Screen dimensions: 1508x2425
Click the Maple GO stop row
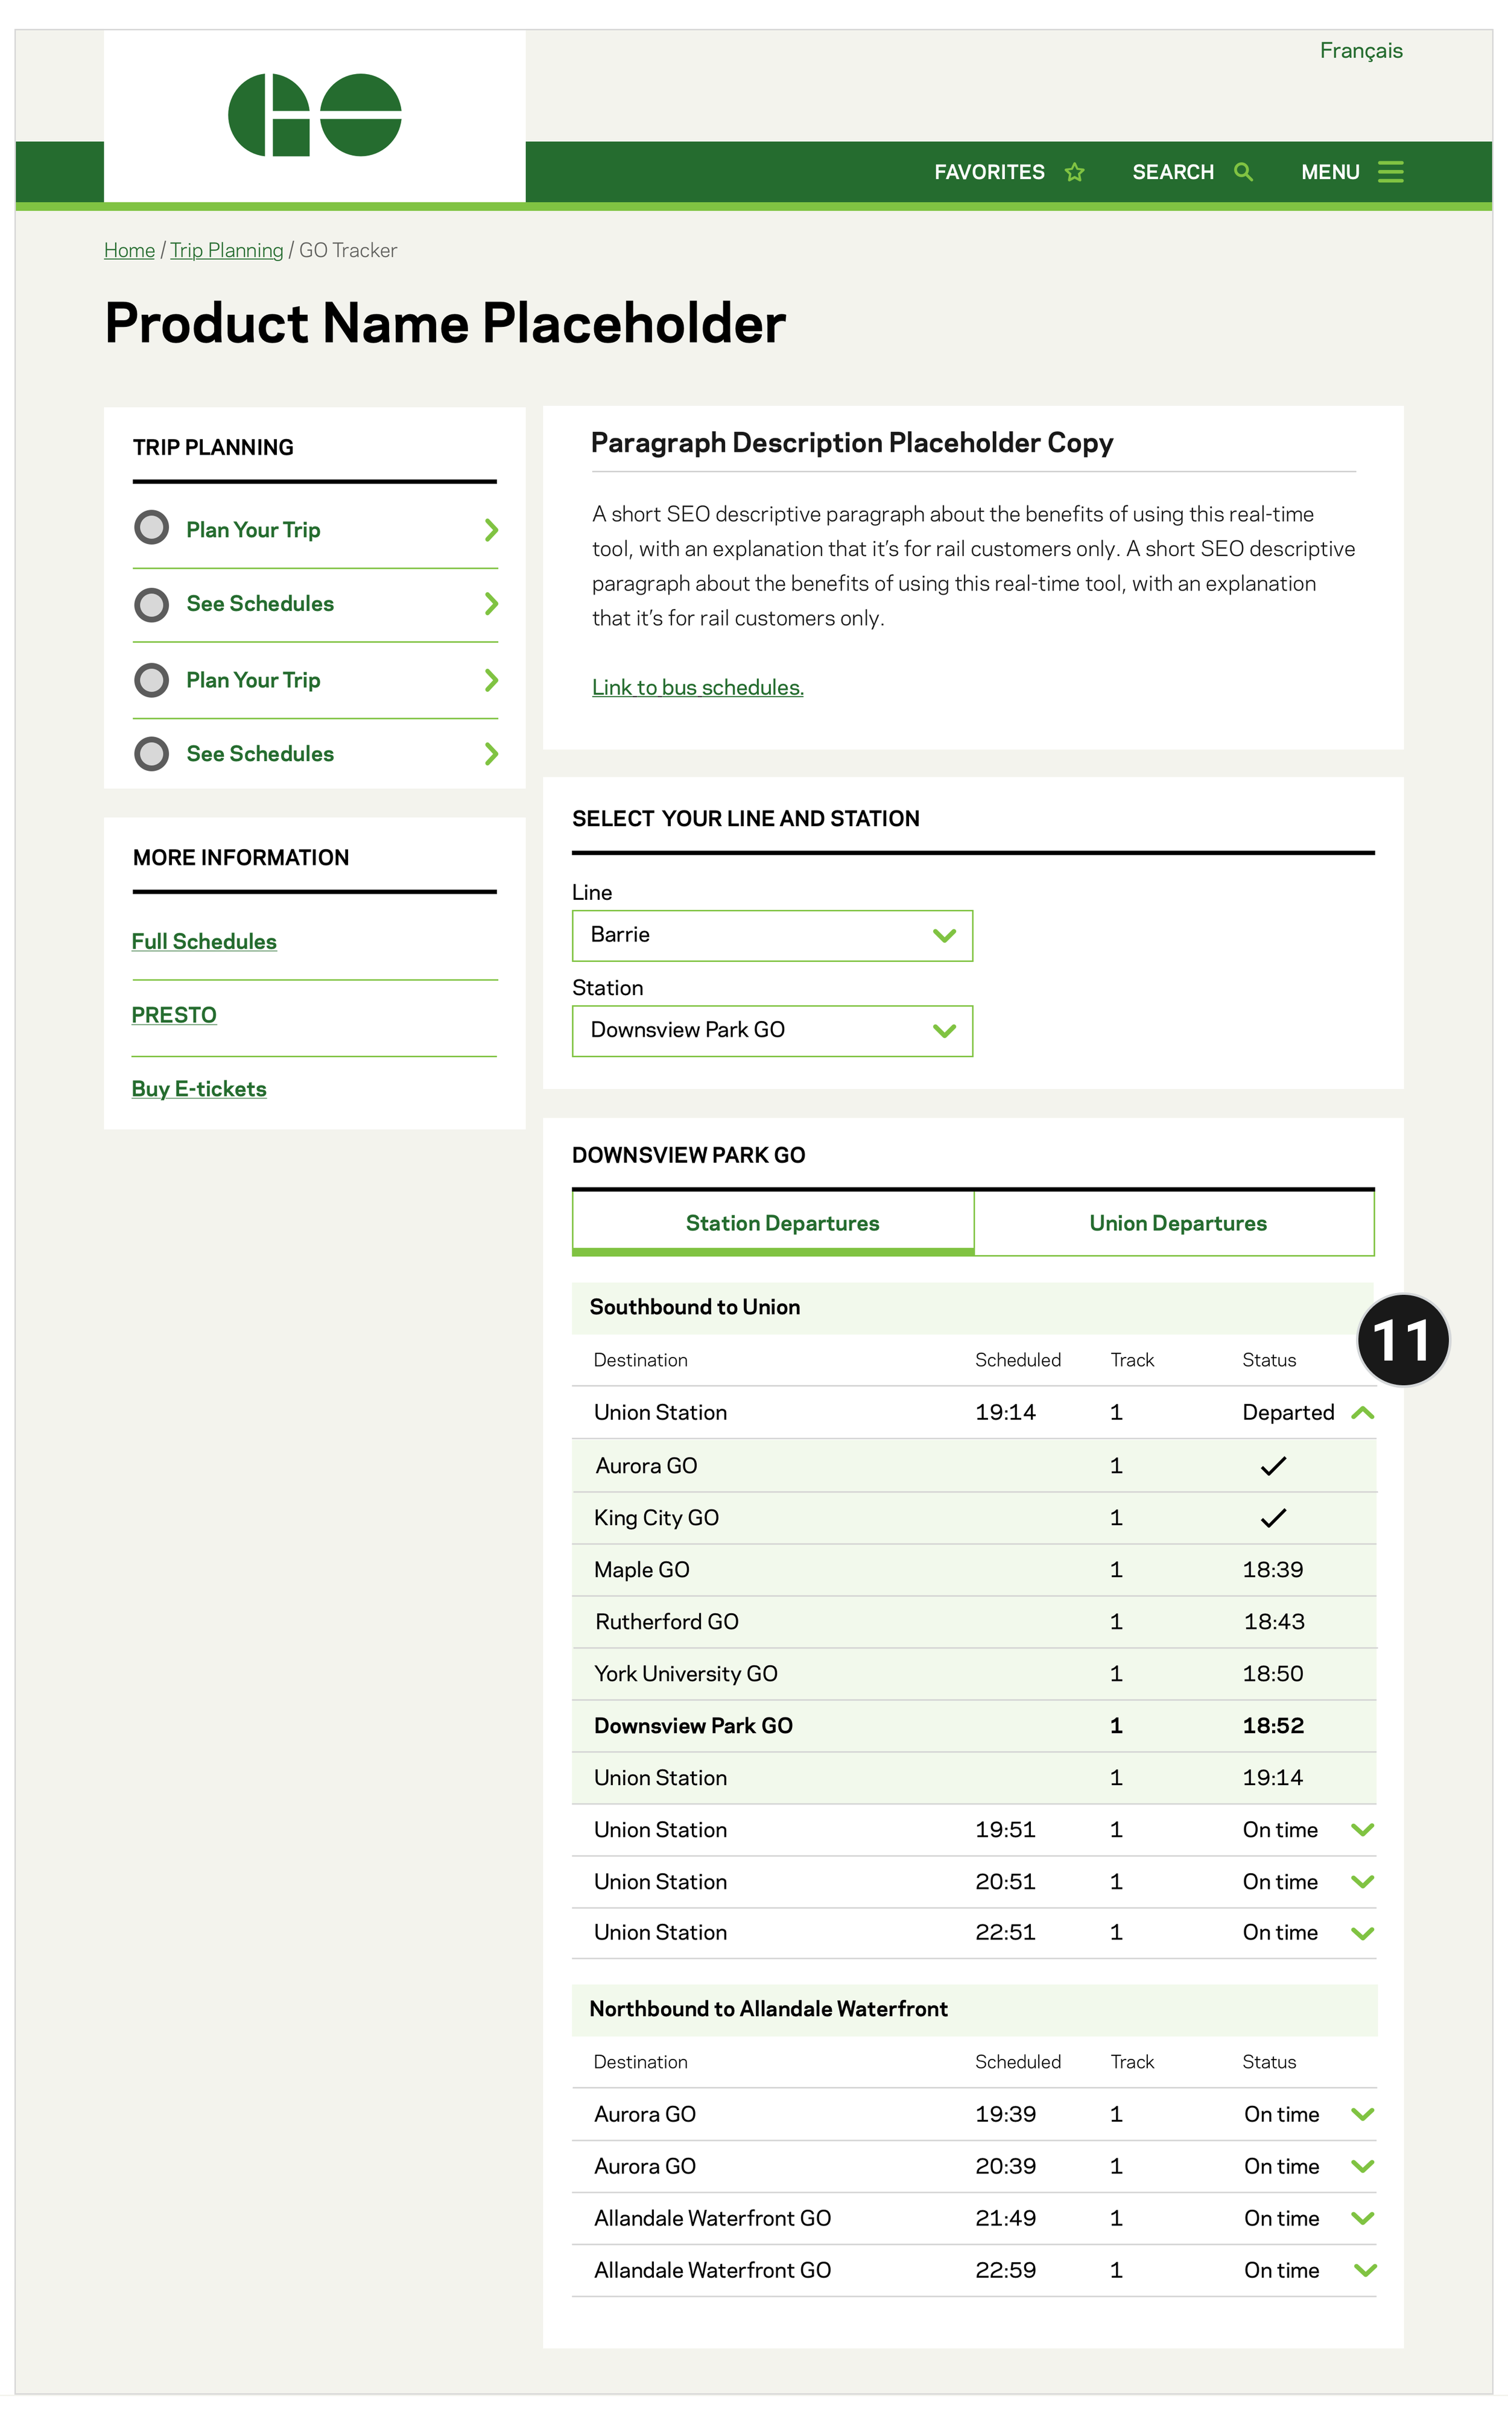click(x=974, y=1569)
